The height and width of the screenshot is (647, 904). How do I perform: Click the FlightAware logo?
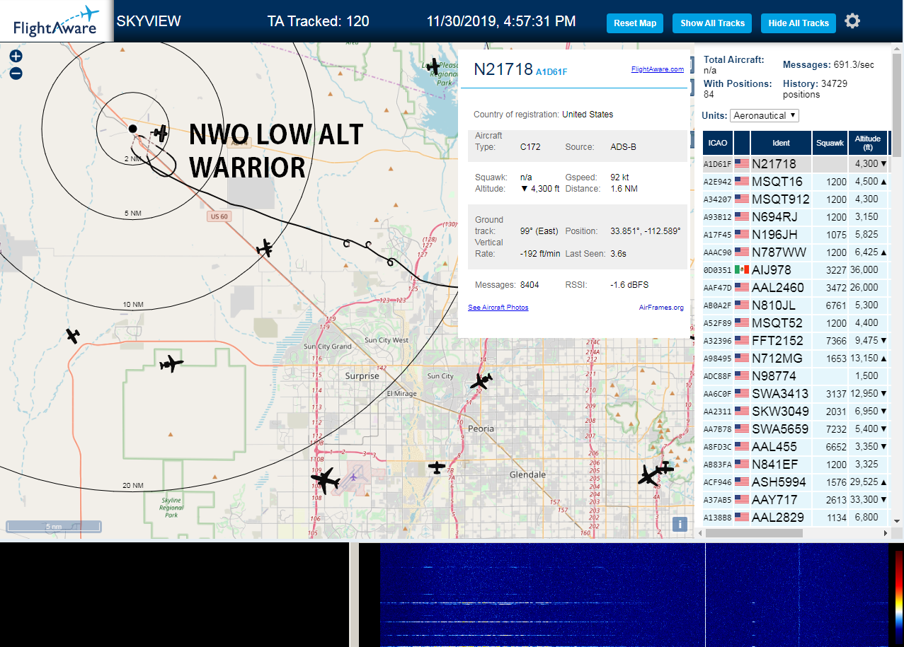pos(56,21)
